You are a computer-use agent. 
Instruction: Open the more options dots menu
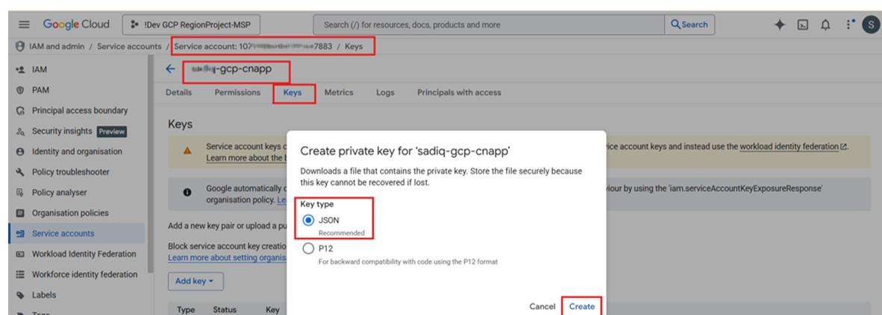[x=849, y=25]
